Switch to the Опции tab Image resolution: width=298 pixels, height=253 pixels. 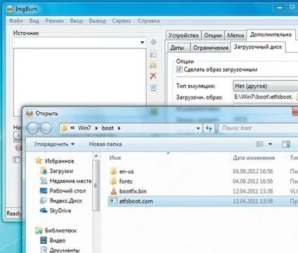tap(213, 35)
